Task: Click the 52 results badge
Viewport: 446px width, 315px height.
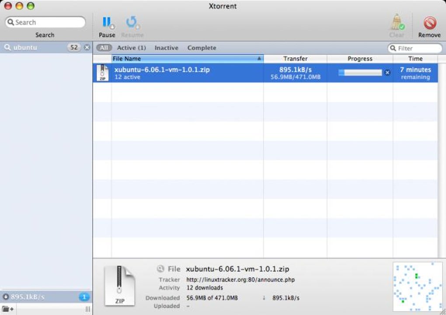Action: (74, 48)
